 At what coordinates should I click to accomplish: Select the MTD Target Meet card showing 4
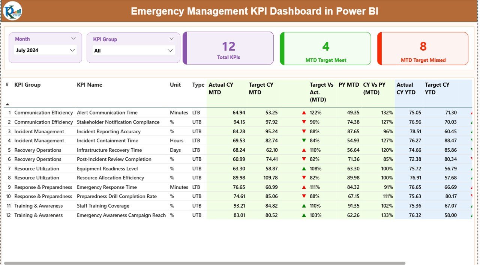[325, 48]
